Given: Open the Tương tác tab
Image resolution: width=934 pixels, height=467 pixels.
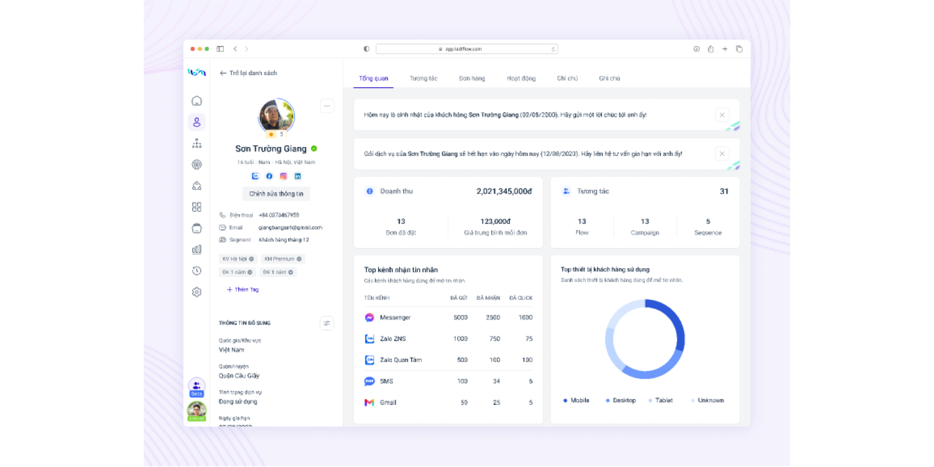Looking at the screenshot, I should (424, 78).
